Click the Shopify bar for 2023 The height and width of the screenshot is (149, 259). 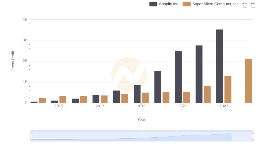[x=220, y=66]
